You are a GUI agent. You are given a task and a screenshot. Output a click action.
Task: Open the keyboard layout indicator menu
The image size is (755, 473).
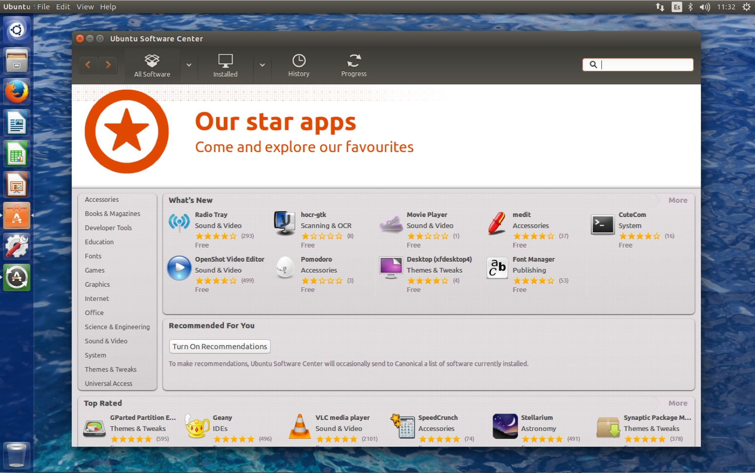click(676, 7)
